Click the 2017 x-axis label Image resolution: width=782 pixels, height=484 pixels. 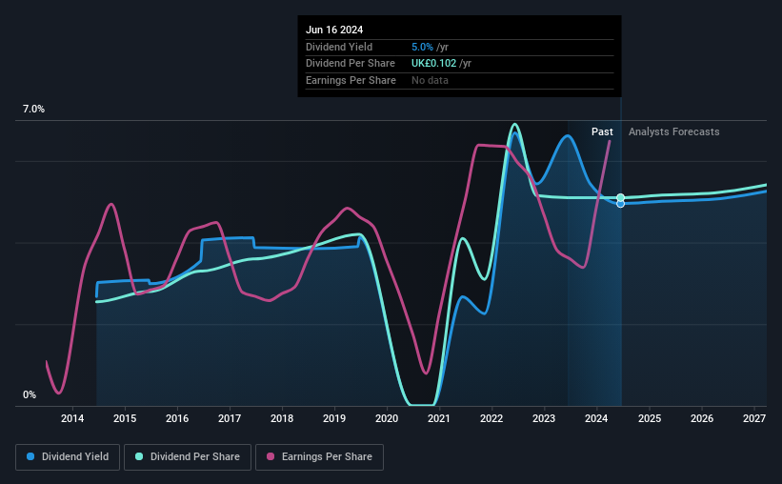(x=230, y=418)
